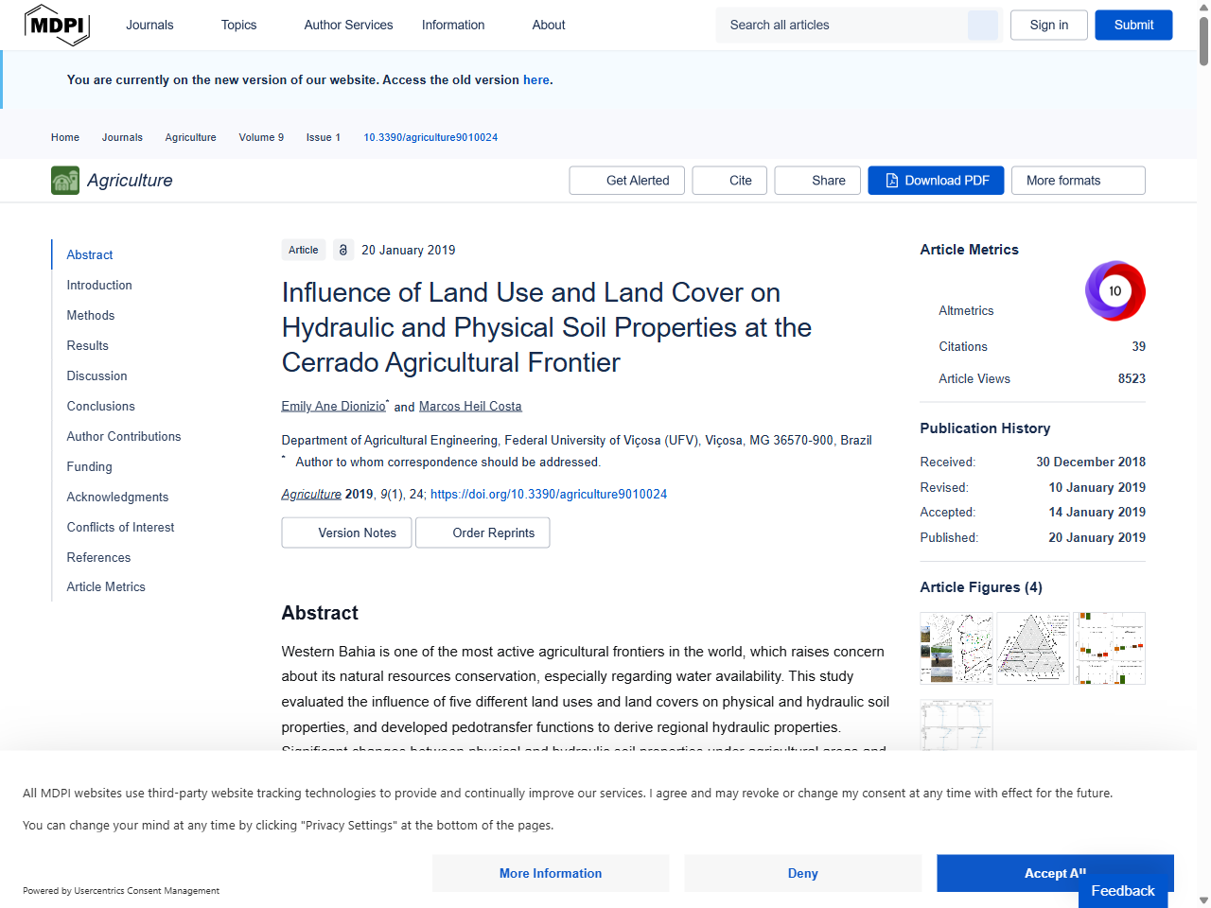Open the Journals menu

click(x=149, y=25)
